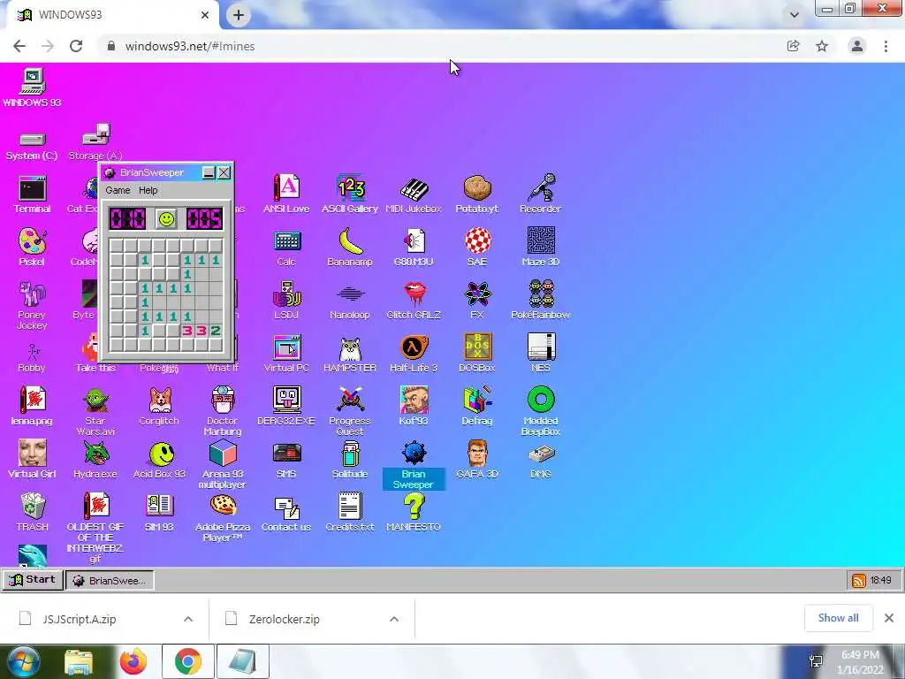Click the address bar URL field
This screenshot has width=905, height=679.
pos(438,46)
